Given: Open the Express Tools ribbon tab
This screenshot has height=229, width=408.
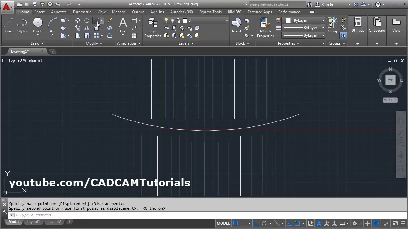Looking at the screenshot, I should coord(210,12).
